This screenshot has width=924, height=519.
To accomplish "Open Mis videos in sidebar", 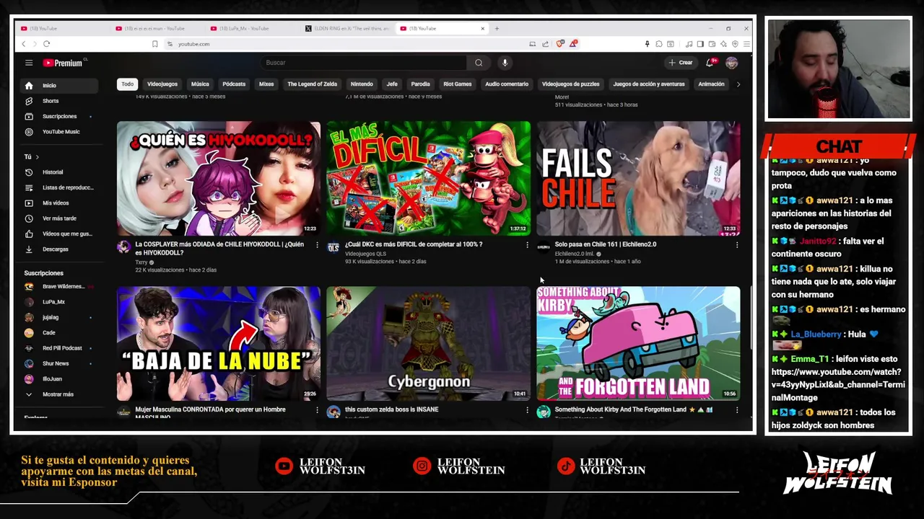I will (x=61, y=203).
